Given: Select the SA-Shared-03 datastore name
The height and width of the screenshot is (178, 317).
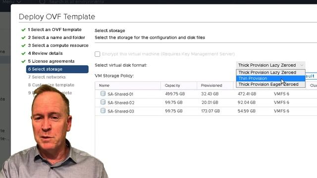Looking at the screenshot, I should pos(121,111).
